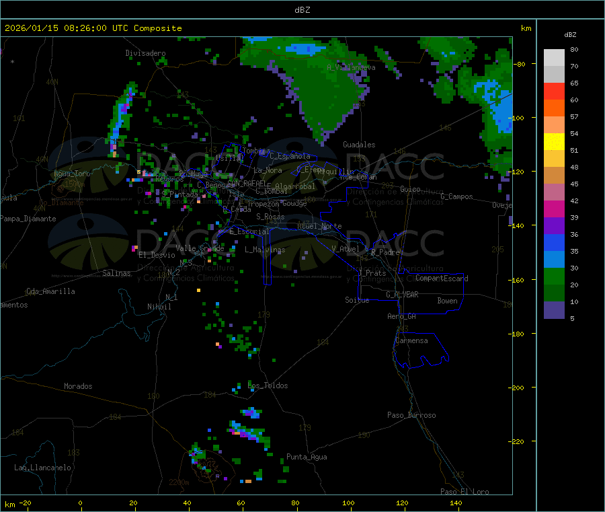605x512 pixels.
Task: Click the A_Villanueva place label
Action: point(351,67)
